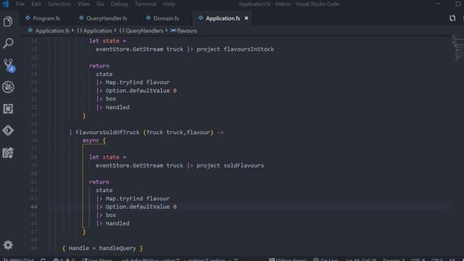This screenshot has width=464, height=261.
Task: Open the Debug menu
Action: click(x=119, y=4)
